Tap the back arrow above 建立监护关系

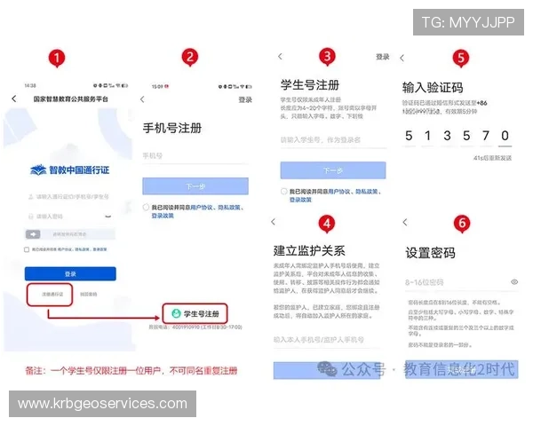point(274,222)
